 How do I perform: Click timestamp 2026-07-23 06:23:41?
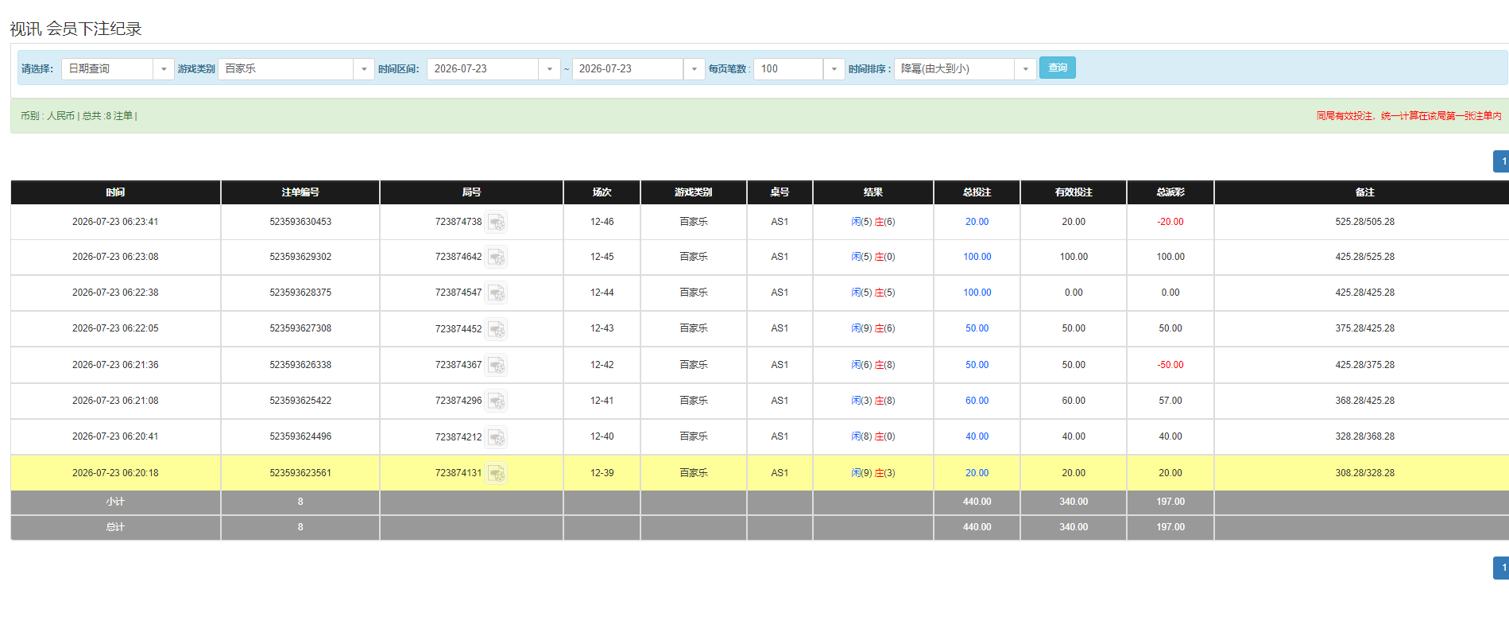tap(115, 222)
